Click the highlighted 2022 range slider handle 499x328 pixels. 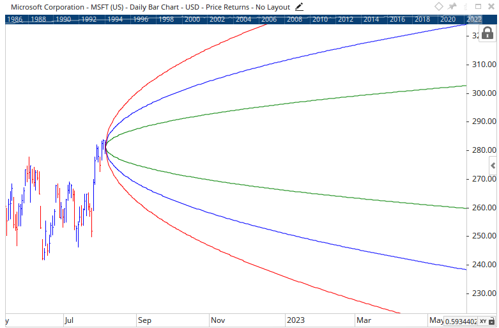click(474, 19)
